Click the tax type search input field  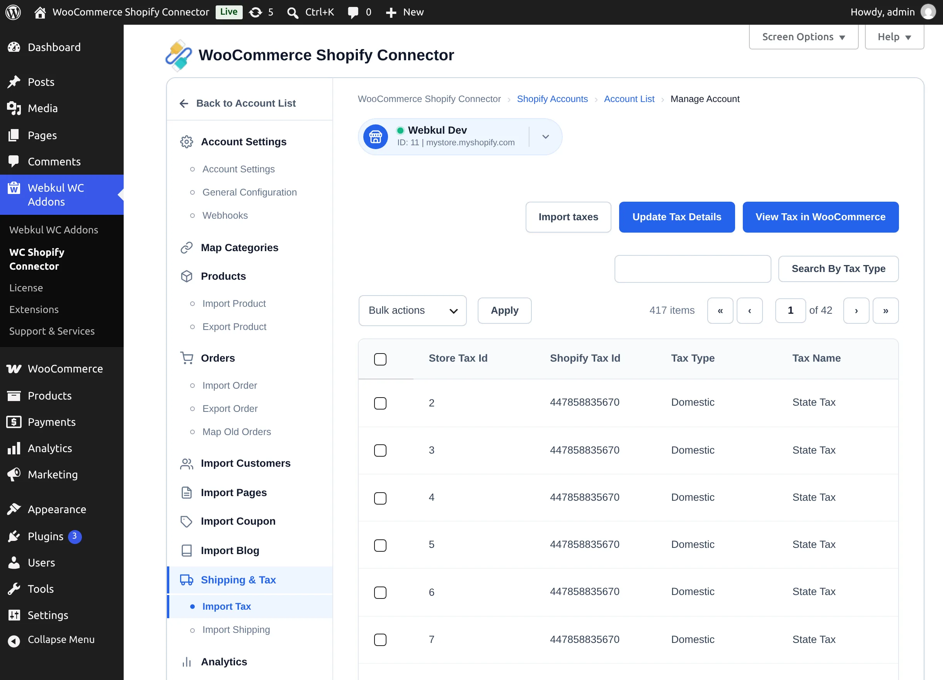coord(692,269)
